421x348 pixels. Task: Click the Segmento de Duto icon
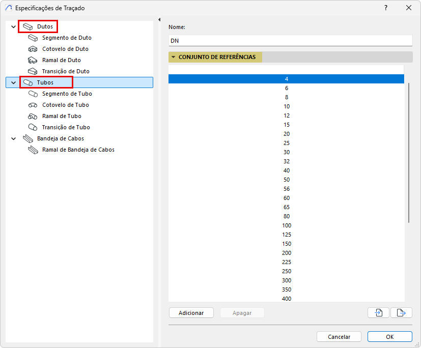click(33, 38)
